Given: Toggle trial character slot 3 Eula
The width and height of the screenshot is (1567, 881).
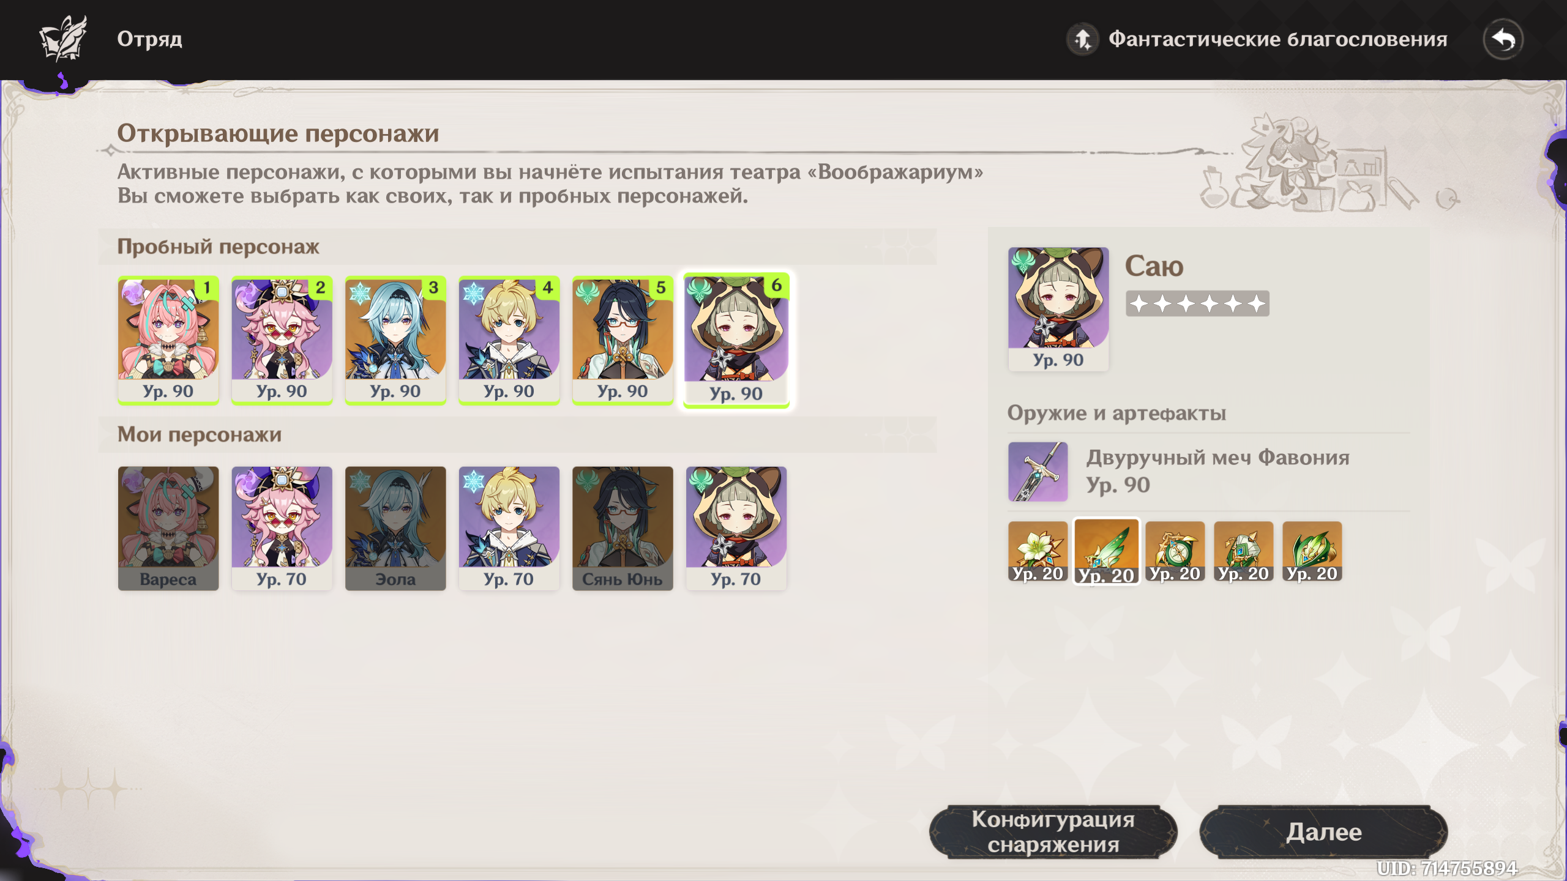Looking at the screenshot, I should [395, 340].
